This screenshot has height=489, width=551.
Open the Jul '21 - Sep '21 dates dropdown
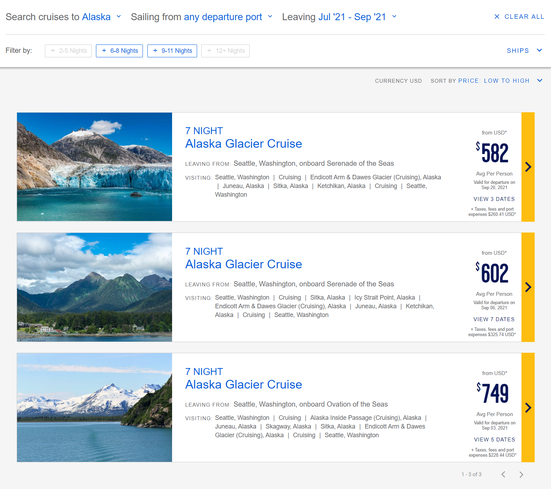coord(357,17)
